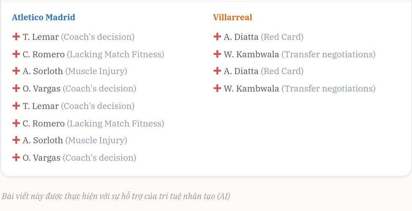Select the second Red Card reason text
This screenshot has height=211, width=412.
point(282,71)
